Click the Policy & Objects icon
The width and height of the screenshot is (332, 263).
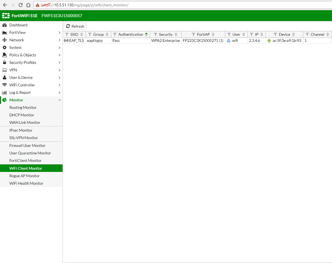coord(4,55)
